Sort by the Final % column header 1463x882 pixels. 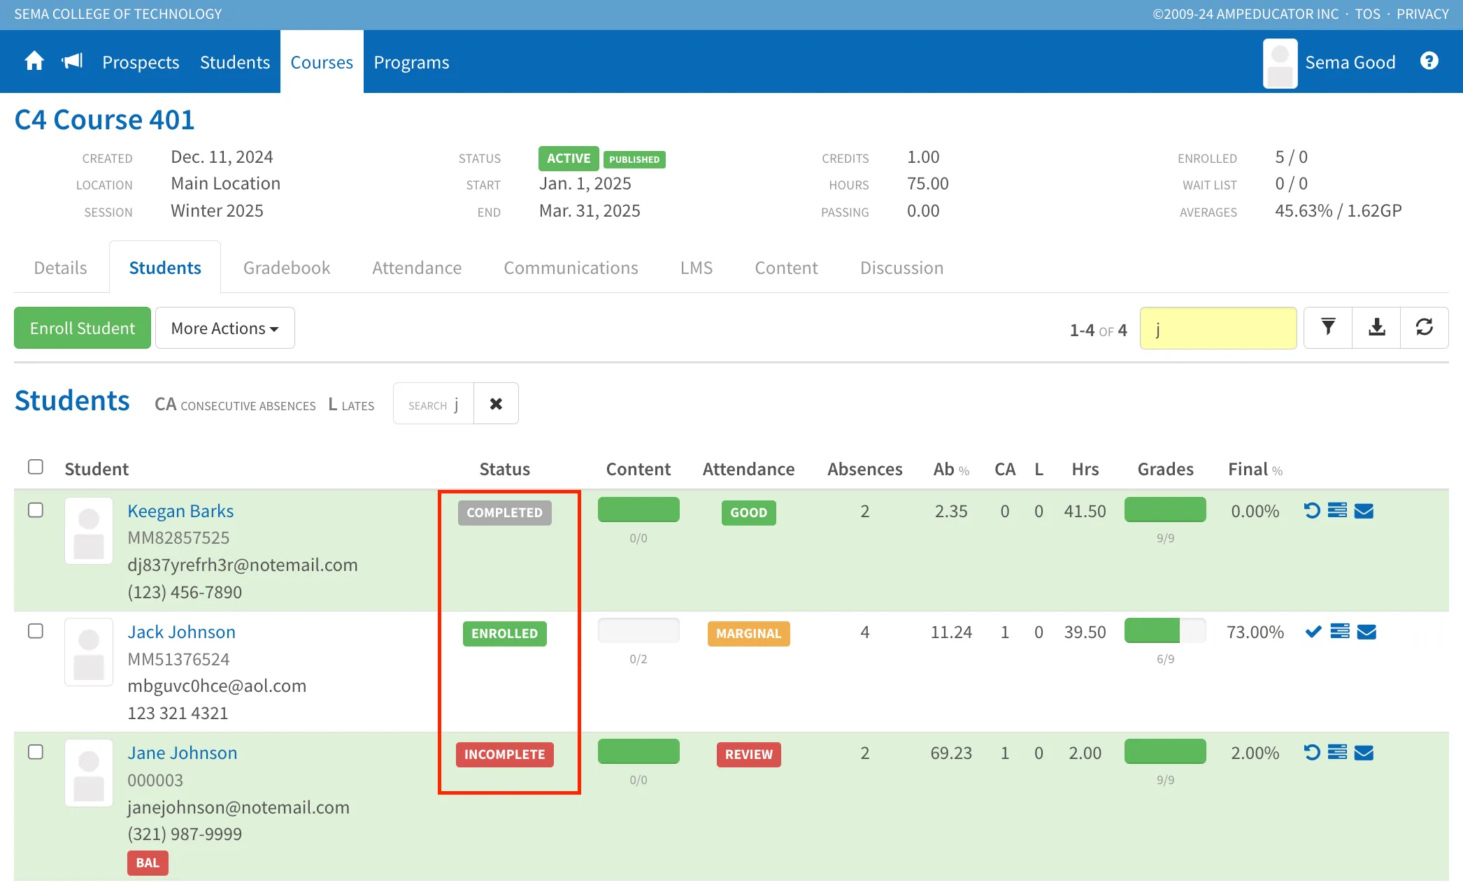pyautogui.click(x=1255, y=469)
